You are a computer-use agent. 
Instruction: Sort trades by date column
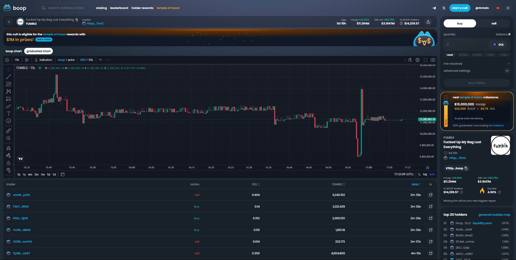tap(416, 184)
